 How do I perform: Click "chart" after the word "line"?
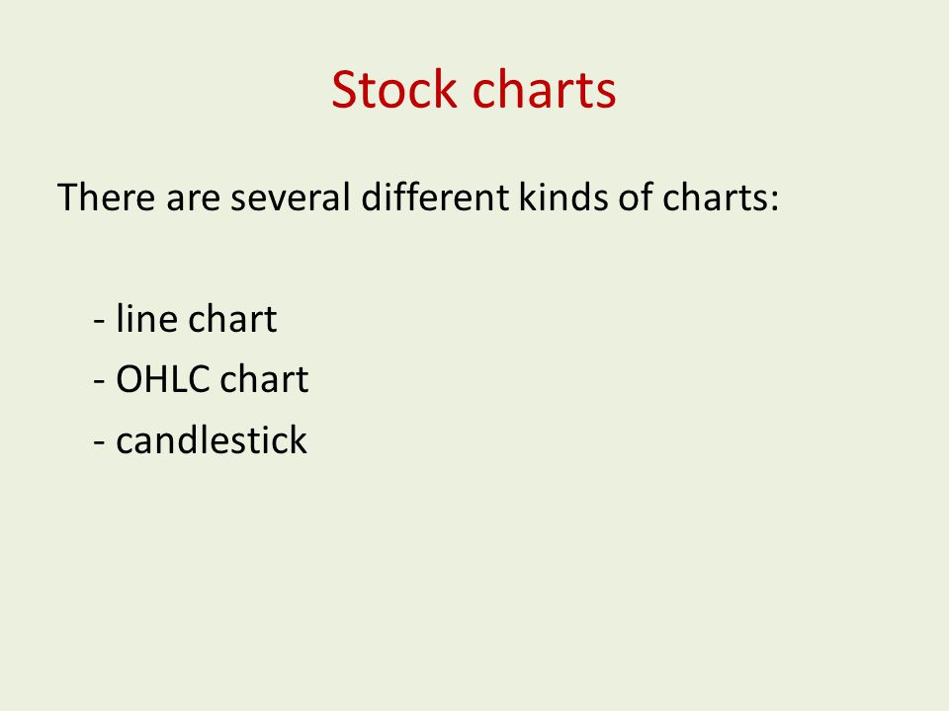232,318
